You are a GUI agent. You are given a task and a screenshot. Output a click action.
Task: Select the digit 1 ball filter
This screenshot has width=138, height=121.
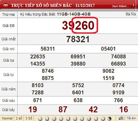[47, 119]
